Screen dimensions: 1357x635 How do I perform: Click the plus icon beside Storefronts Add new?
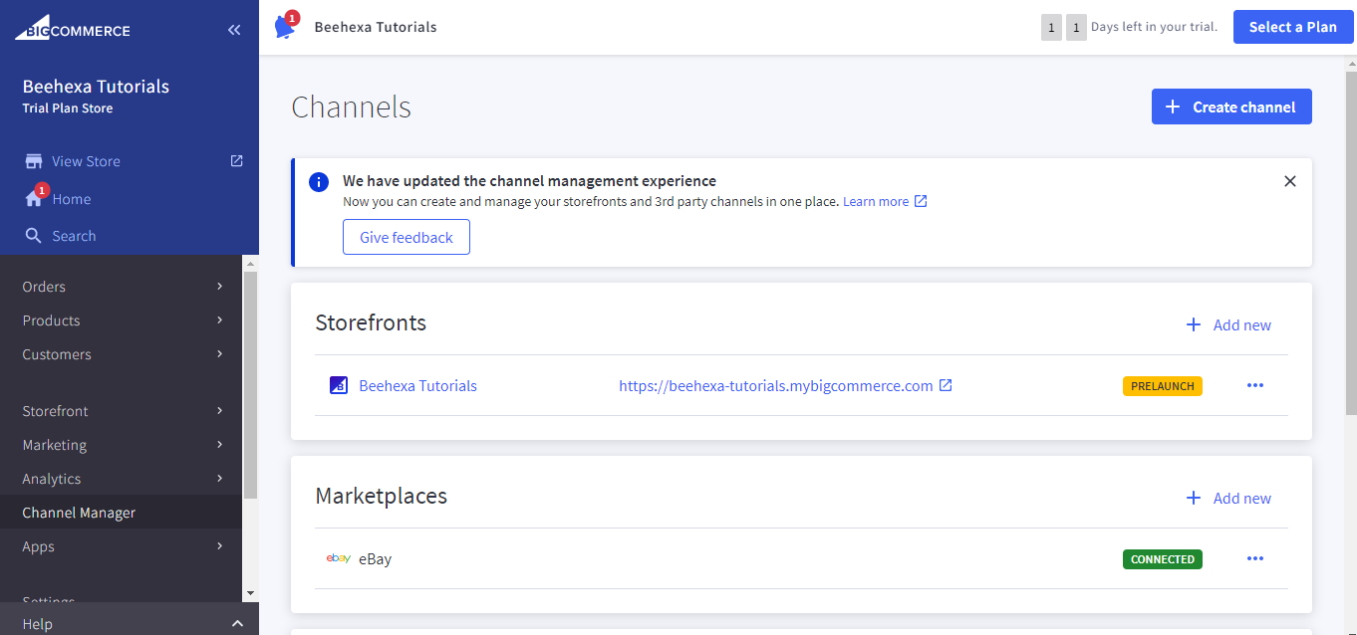pyautogui.click(x=1193, y=324)
